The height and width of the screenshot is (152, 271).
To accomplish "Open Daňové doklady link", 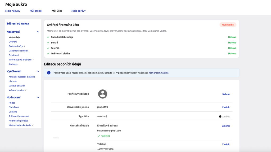I will 17,86.
